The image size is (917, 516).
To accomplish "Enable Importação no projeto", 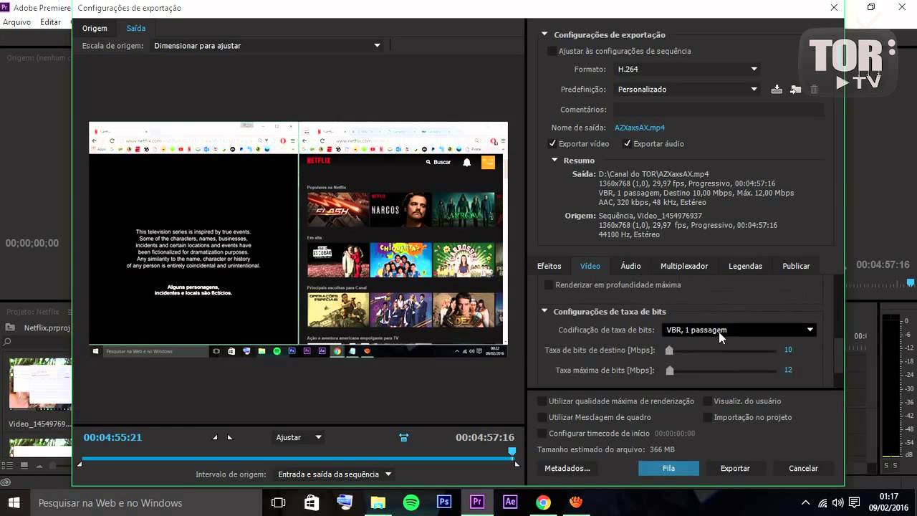I will pos(708,417).
